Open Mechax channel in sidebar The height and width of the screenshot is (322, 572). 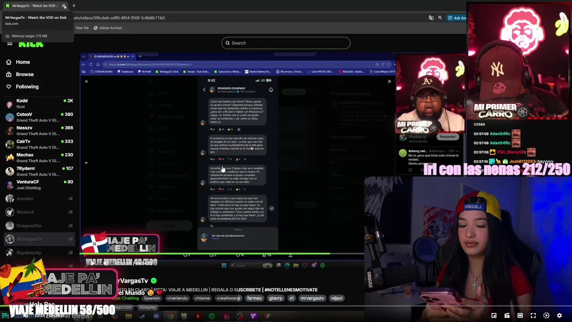(40, 157)
